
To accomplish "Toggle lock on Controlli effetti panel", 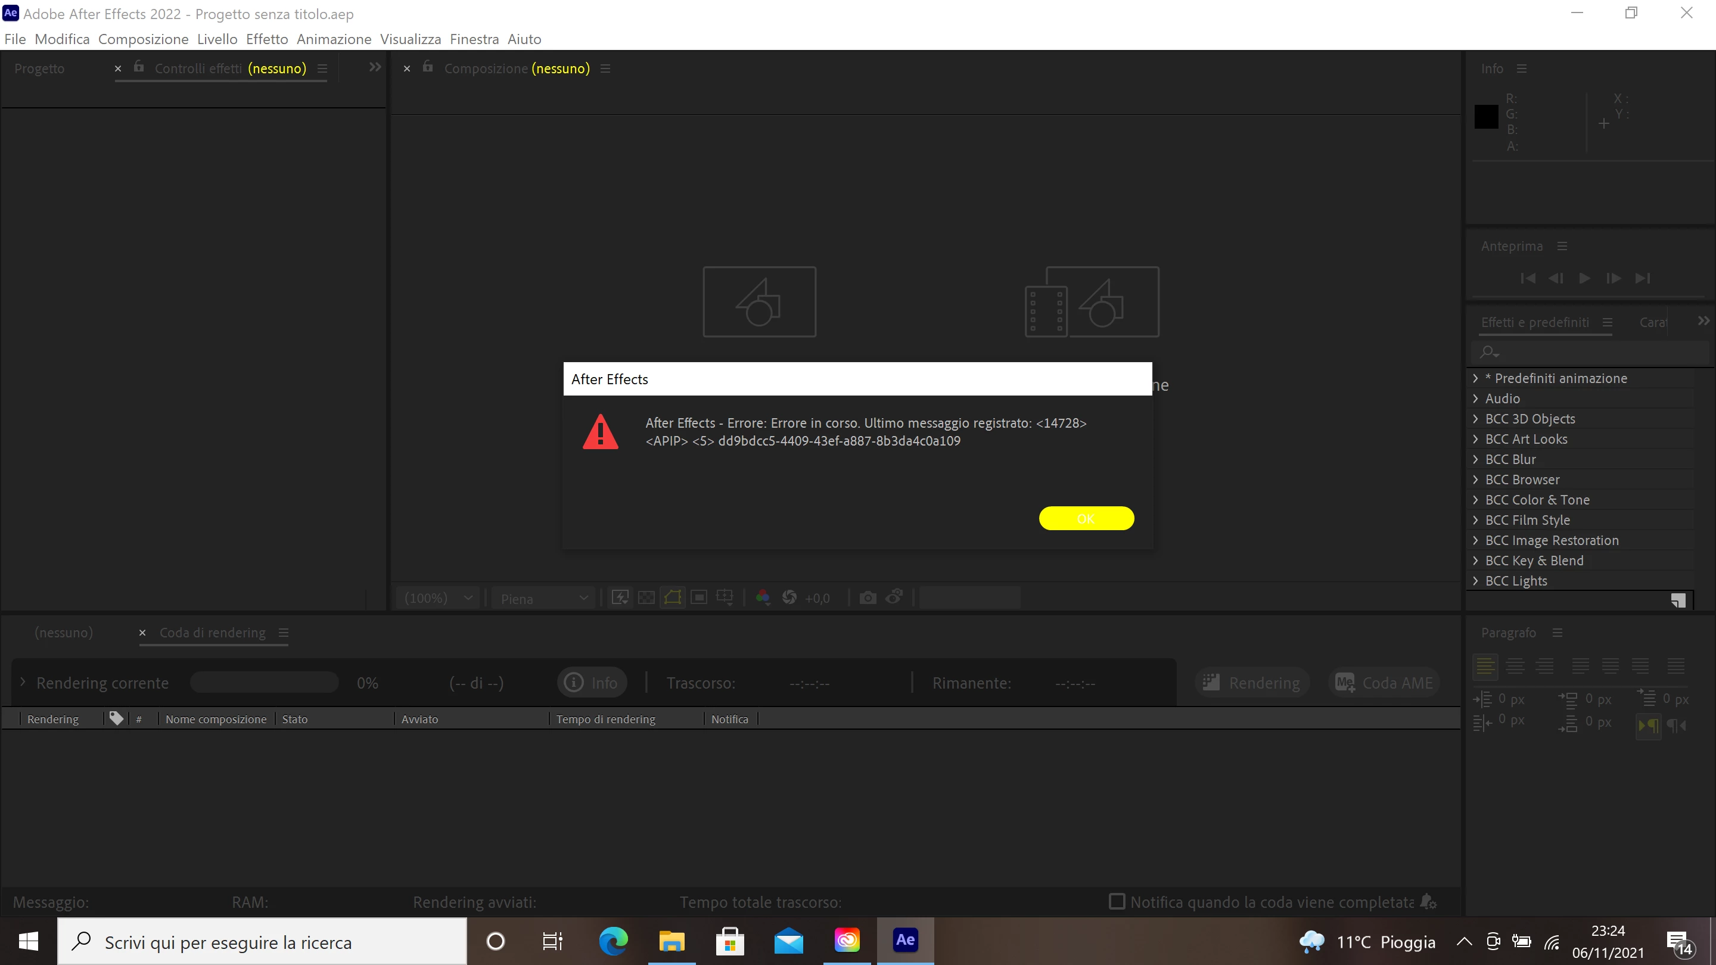I will coord(139,67).
